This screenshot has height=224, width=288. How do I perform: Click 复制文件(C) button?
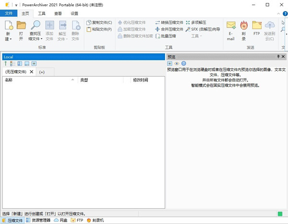[99, 23]
